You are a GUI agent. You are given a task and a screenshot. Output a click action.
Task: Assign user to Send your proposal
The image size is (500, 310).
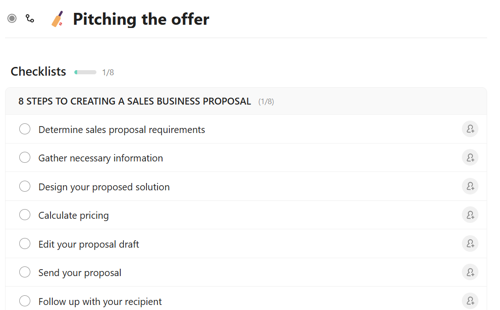[x=470, y=272]
